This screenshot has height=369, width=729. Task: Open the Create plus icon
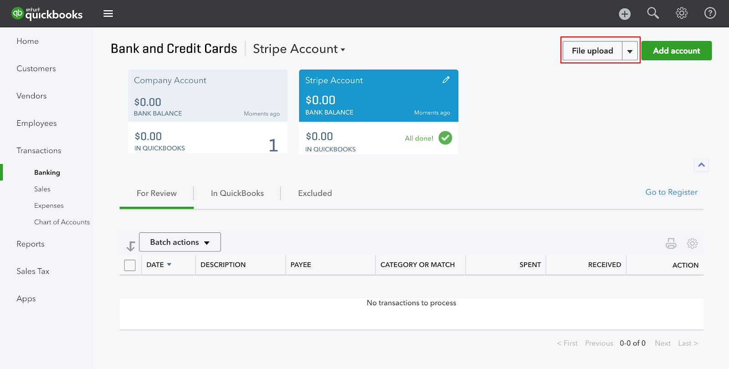click(x=625, y=14)
